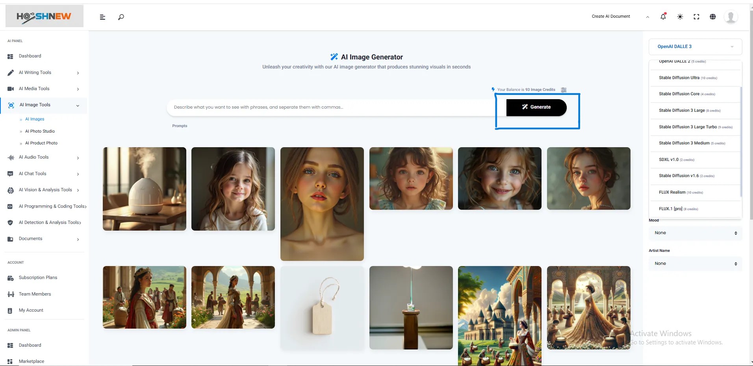
Task: Click the HooshNew logo
Action: pyautogui.click(x=44, y=16)
